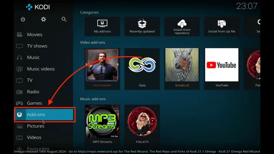Open Music videos section
The width and height of the screenshot is (274, 154).
pyautogui.click(x=43, y=69)
